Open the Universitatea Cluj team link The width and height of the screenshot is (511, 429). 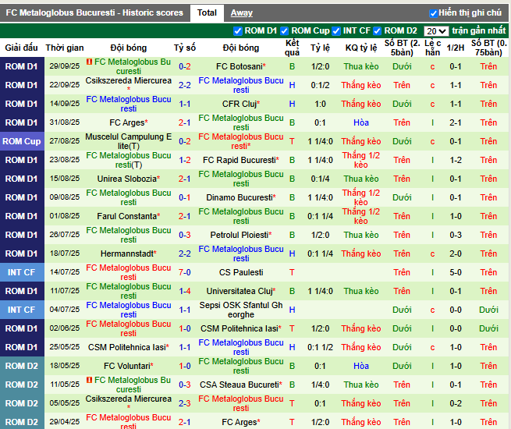click(240, 291)
